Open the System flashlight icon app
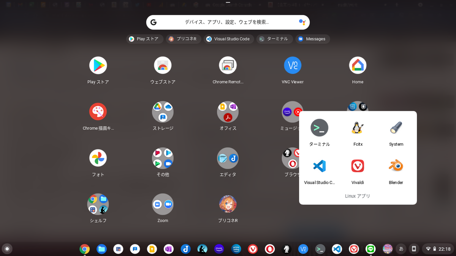This screenshot has height=256, width=456. (x=396, y=128)
